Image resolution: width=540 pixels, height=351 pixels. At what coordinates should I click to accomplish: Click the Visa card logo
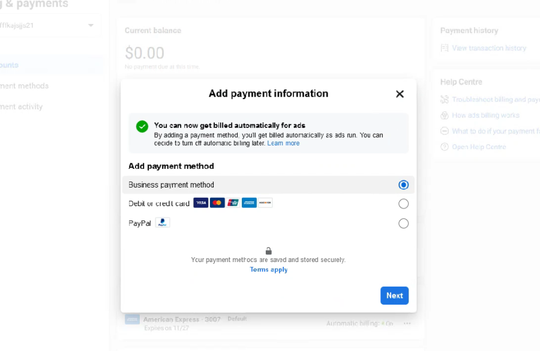click(200, 203)
